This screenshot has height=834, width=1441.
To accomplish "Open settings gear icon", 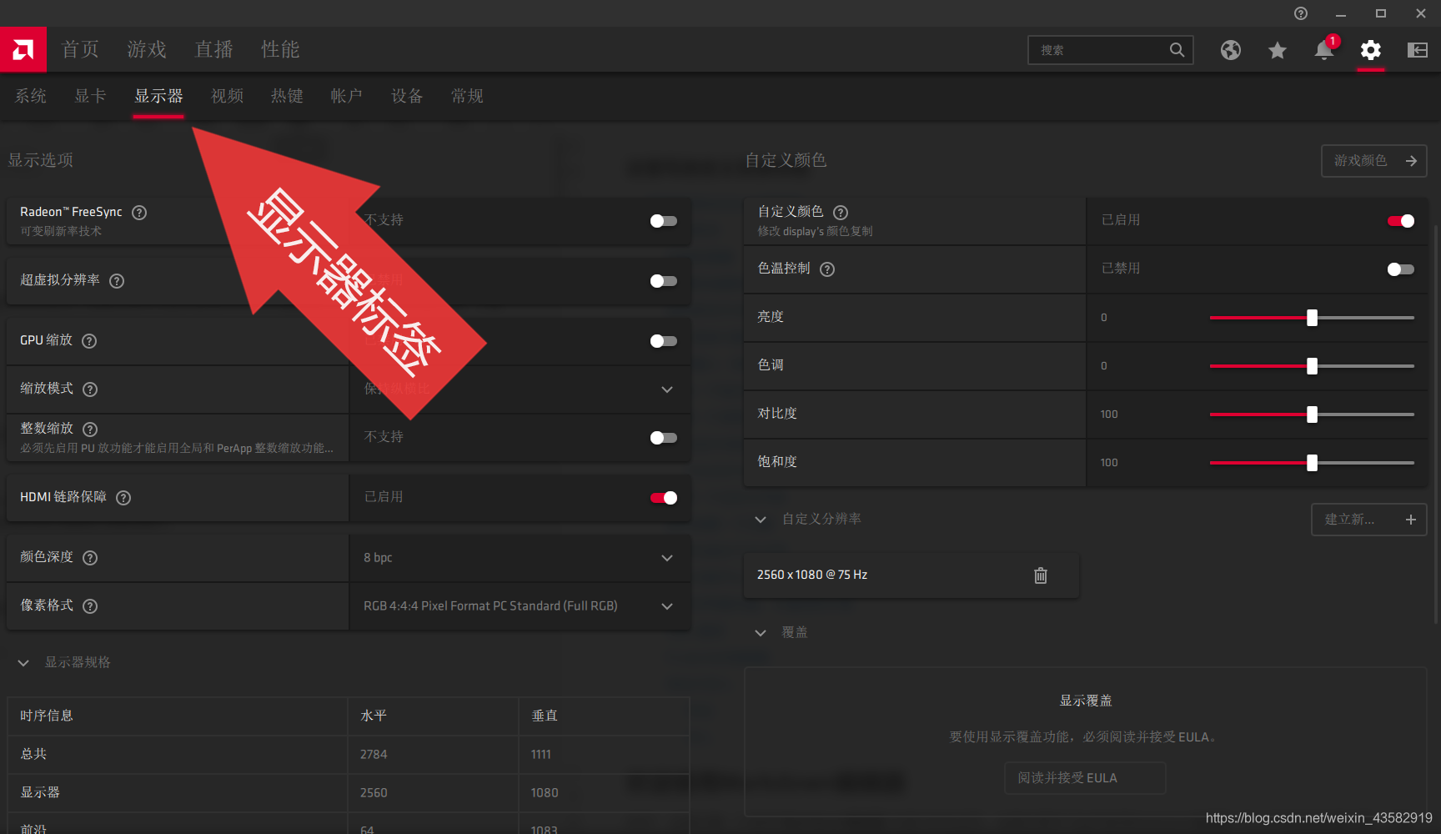I will point(1371,50).
